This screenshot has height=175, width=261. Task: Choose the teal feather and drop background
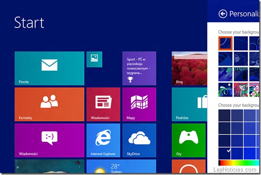pos(241,74)
